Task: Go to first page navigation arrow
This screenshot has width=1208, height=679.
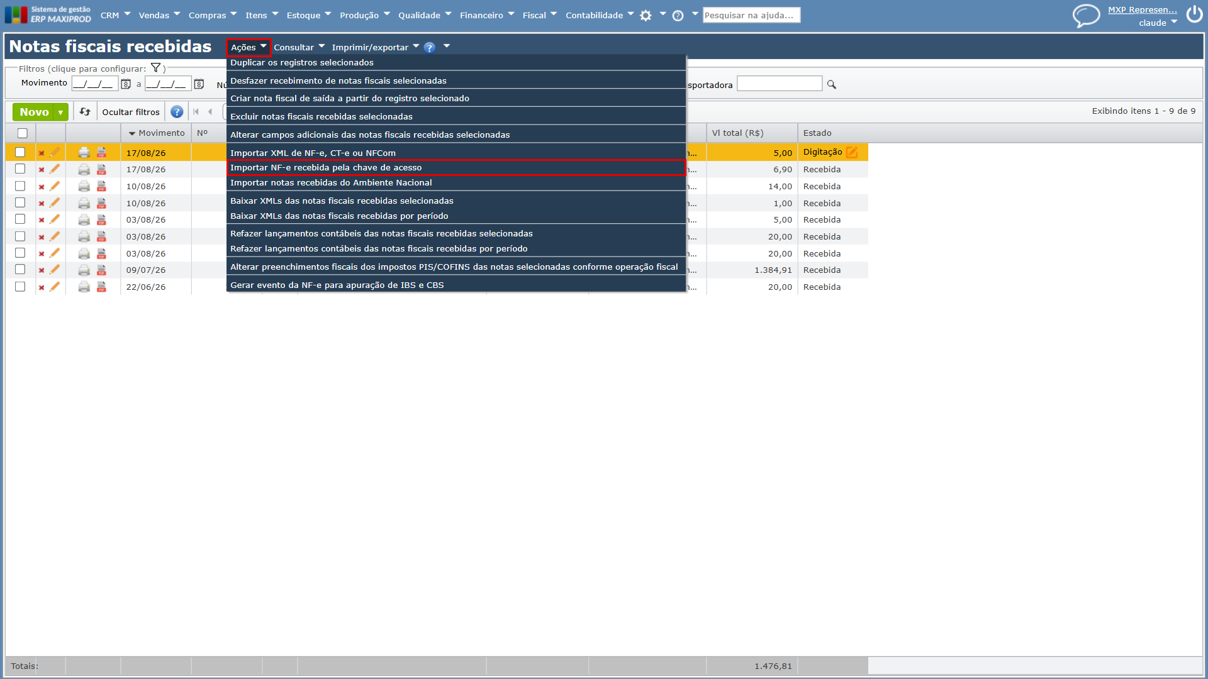Action: (196, 112)
